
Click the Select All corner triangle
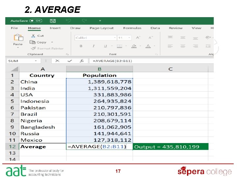[x=14, y=69]
